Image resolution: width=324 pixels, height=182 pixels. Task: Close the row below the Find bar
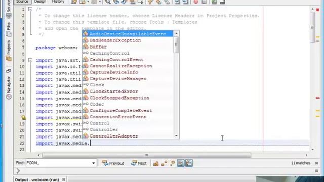click(x=317, y=171)
